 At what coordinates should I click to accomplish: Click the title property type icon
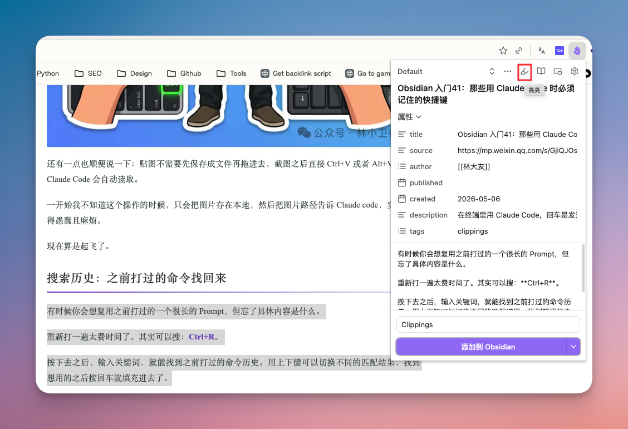[x=402, y=134]
